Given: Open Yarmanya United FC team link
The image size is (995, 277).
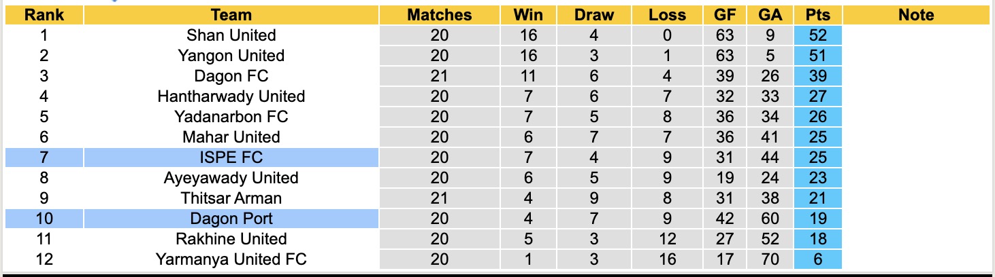Looking at the screenshot, I should 231,259.
